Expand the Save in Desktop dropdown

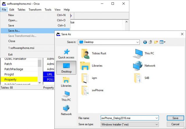tap(137, 42)
